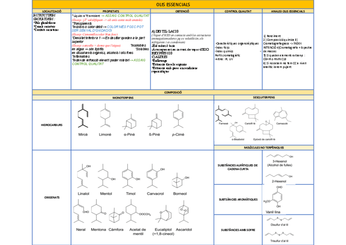Screen dimensions: 346x245
Task: Click the Eucaliptol molecule structure
Action: (x=163, y=214)
